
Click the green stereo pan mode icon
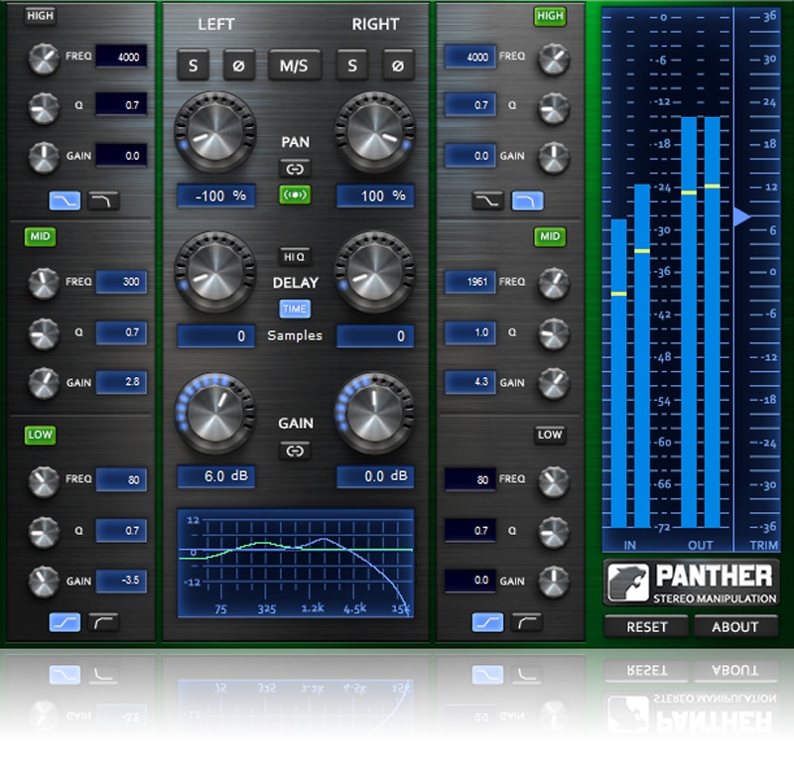point(295,194)
